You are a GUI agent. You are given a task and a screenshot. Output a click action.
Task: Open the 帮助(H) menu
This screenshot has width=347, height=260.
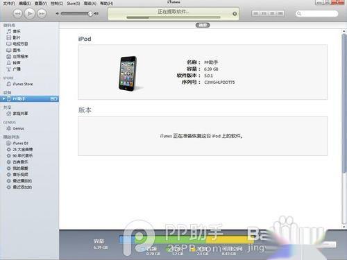(107, 3)
